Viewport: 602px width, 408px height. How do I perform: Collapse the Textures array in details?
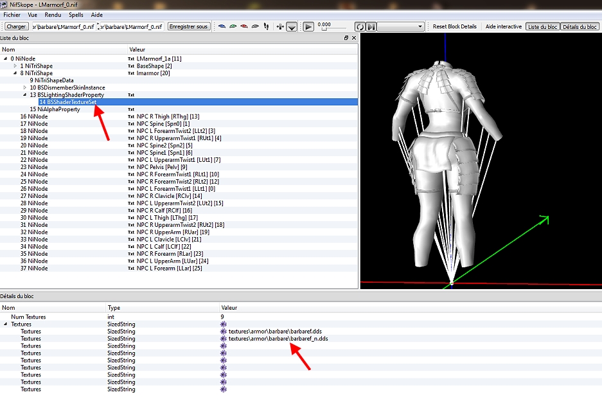point(5,324)
